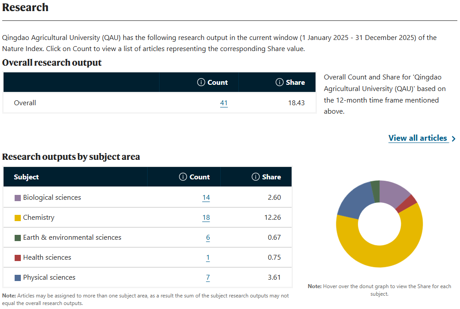The height and width of the screenshot is (309, 460).
Task: Click info icon next to subject Count header
Action: [183, 177]
